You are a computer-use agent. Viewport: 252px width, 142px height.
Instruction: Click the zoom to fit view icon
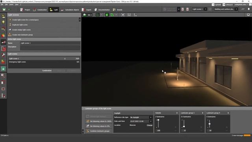(x=123, y=15)
